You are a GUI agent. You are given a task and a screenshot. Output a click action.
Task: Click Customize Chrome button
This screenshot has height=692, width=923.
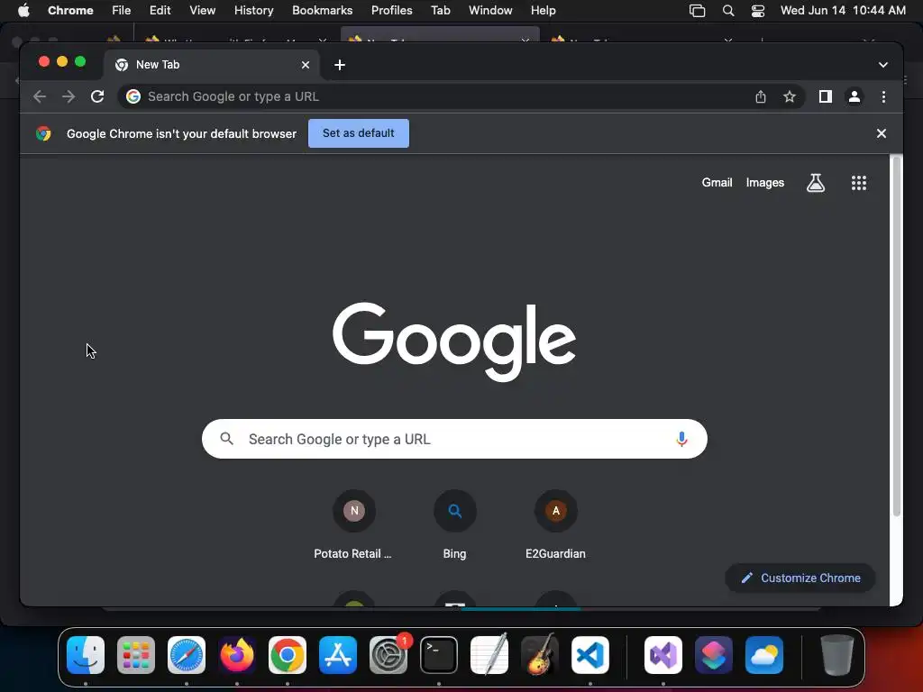[800, 578]
